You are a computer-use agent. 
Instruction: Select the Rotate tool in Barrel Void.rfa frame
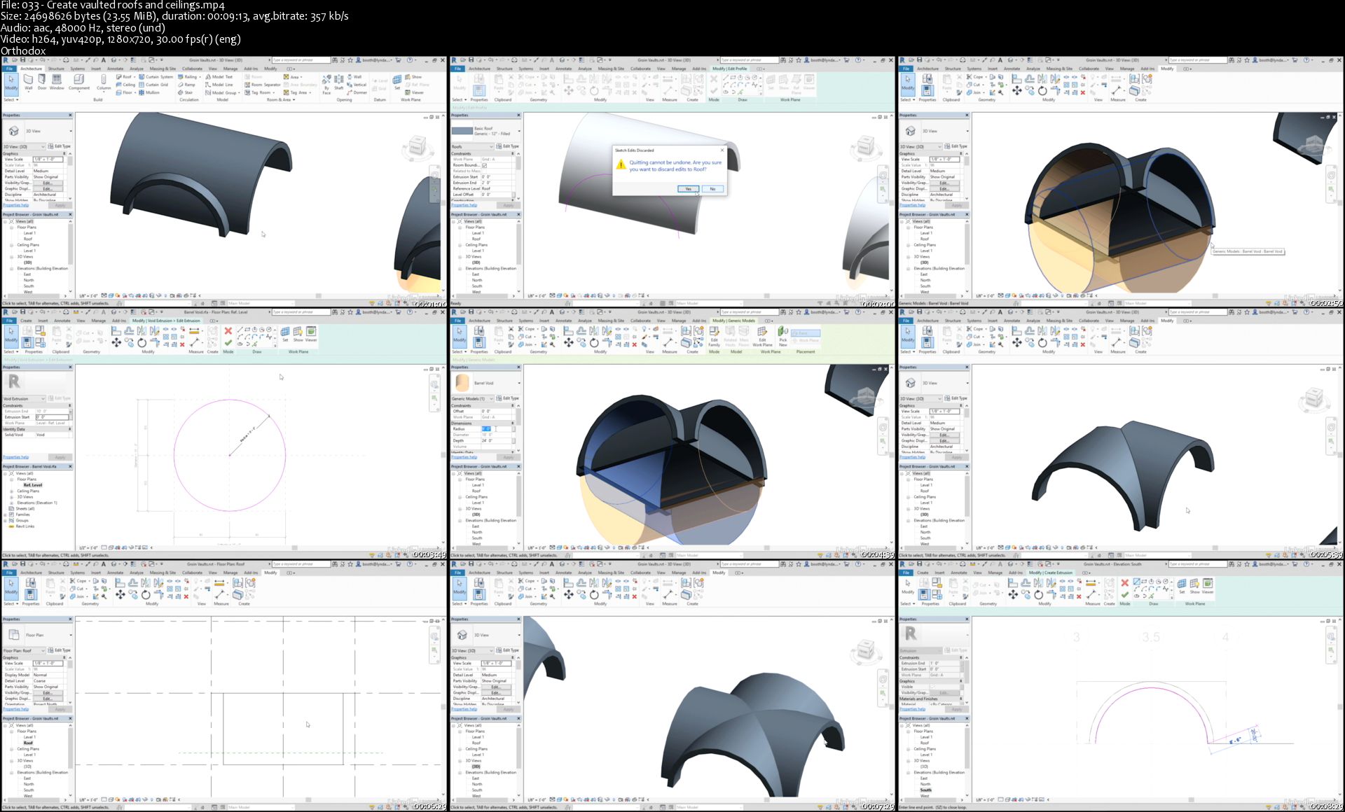pyautogui.click(x=142, y=342)
